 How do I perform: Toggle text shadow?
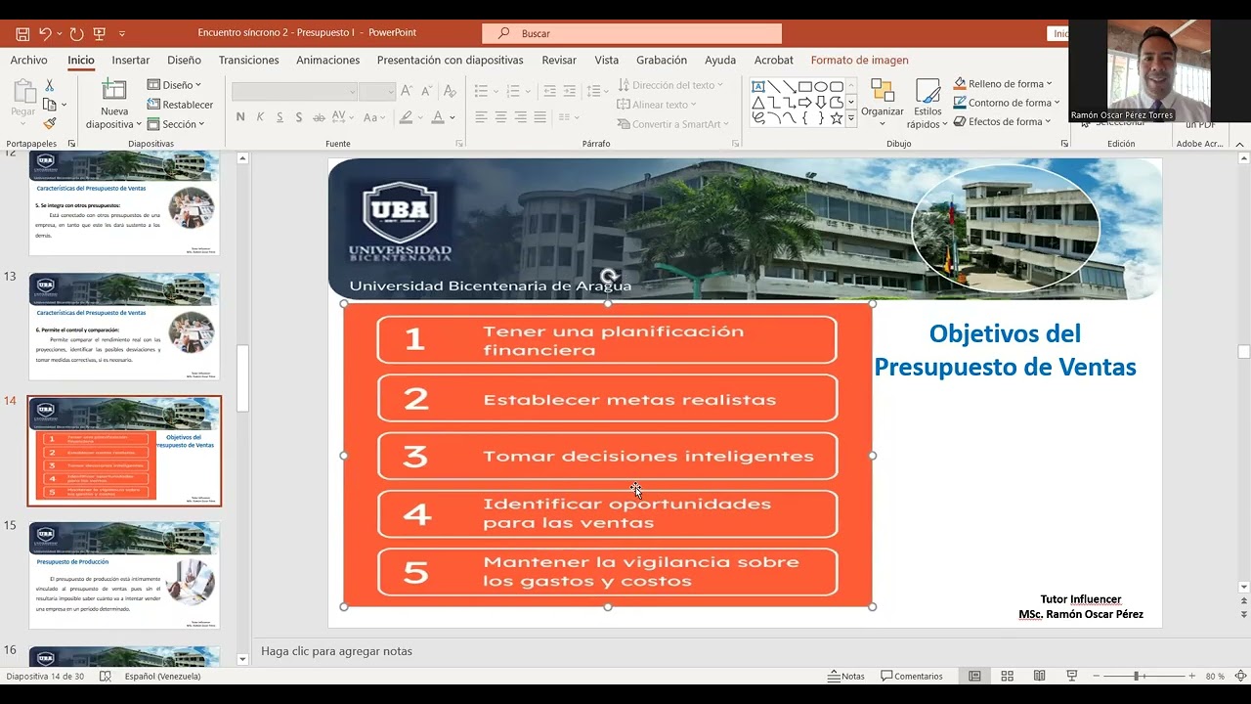[299, 117]
